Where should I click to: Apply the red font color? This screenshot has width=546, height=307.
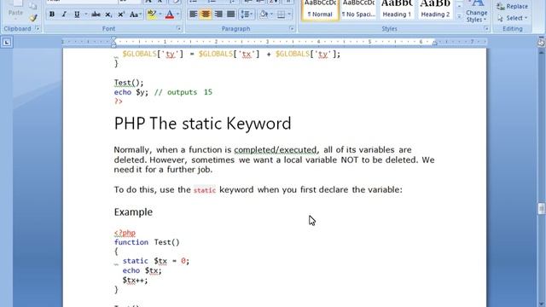click(170, 14)
